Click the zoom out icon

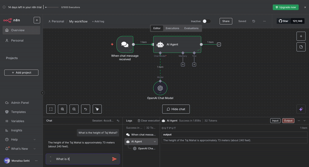(x=74, y=109)
